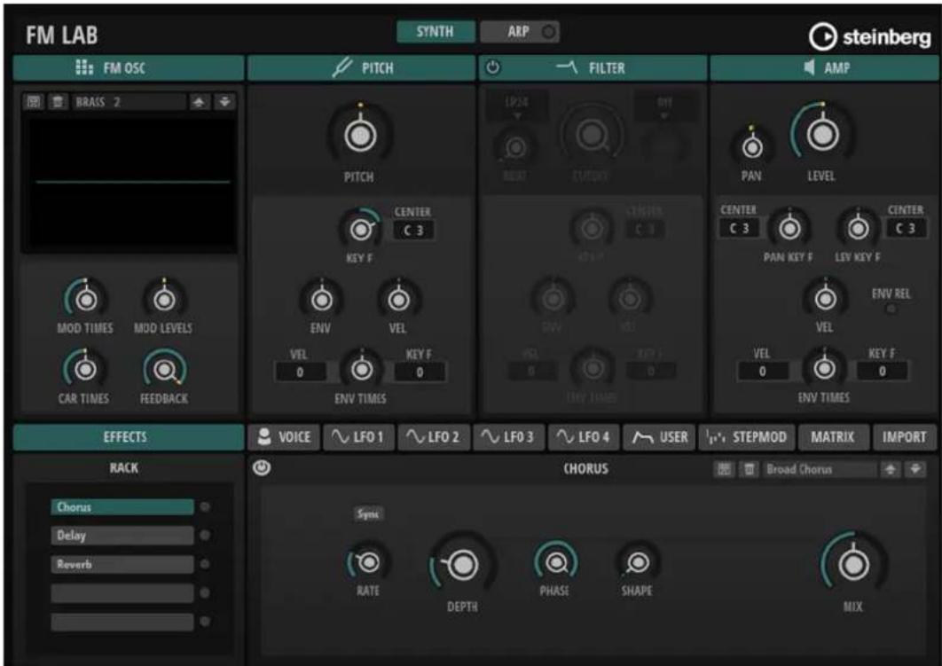942x666 pixels.
Task: Open the MATRIX tab
Action: (833, 436)
